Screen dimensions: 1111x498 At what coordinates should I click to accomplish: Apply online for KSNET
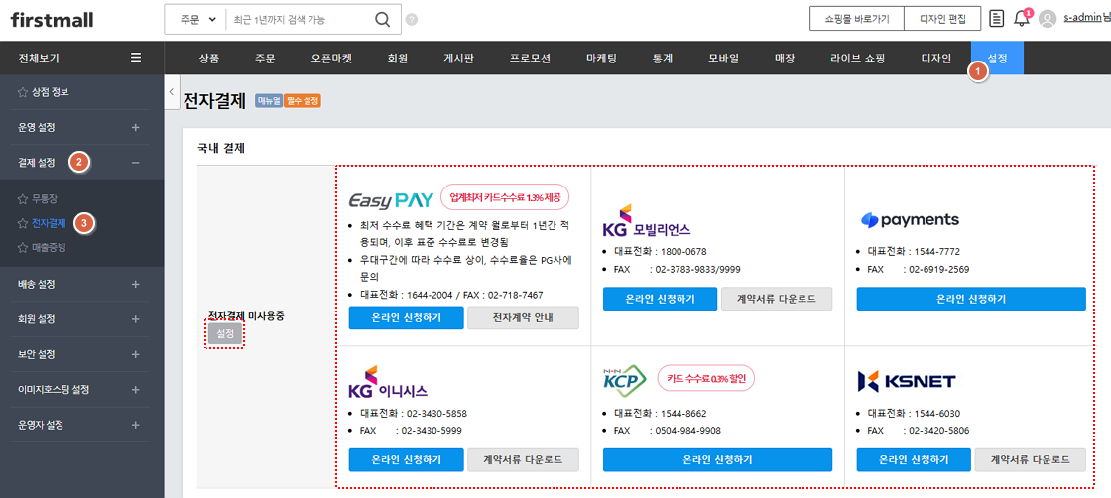coord(914,459)
